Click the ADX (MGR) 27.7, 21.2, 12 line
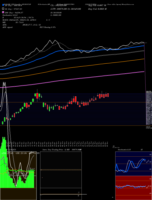 [22, 25]
